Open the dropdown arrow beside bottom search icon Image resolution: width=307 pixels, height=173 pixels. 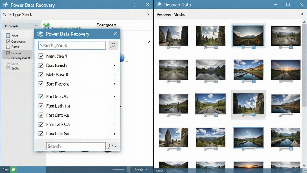point(116,146)
